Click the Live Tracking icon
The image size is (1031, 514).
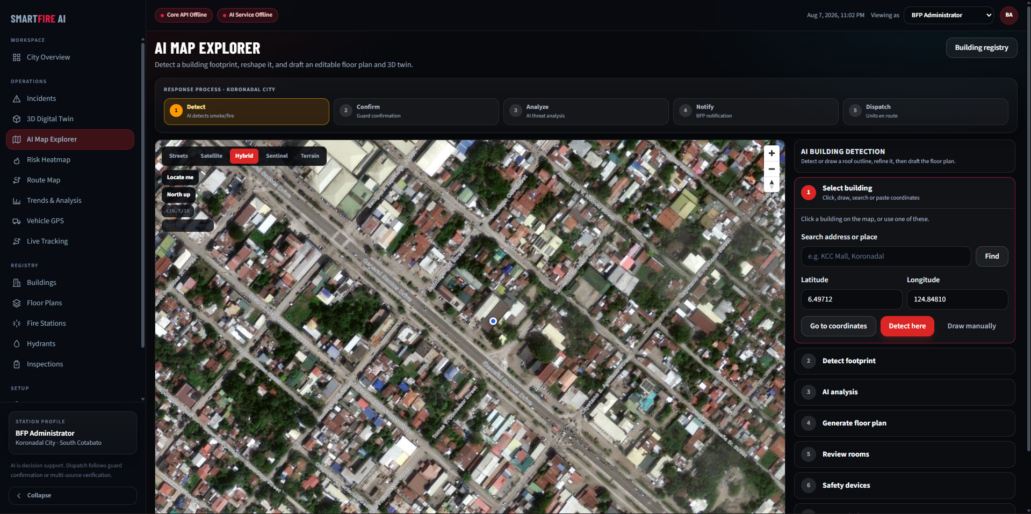click(17, 241)
